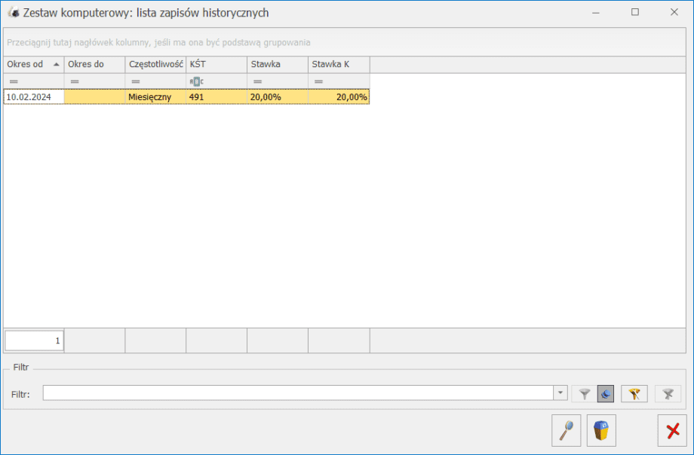Minimize the Zestaw komputerowy window
694x455 pixels.
(x=596, y=12)
